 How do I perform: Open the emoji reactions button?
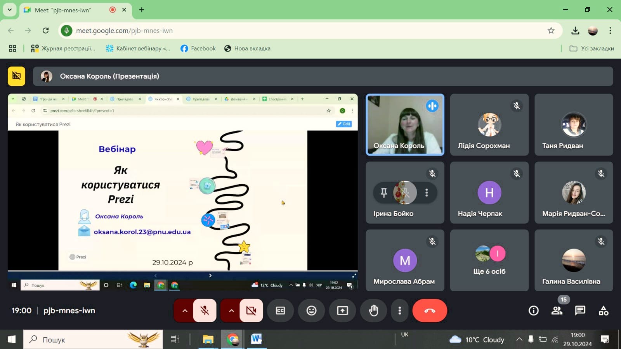[x=311, y=311]
